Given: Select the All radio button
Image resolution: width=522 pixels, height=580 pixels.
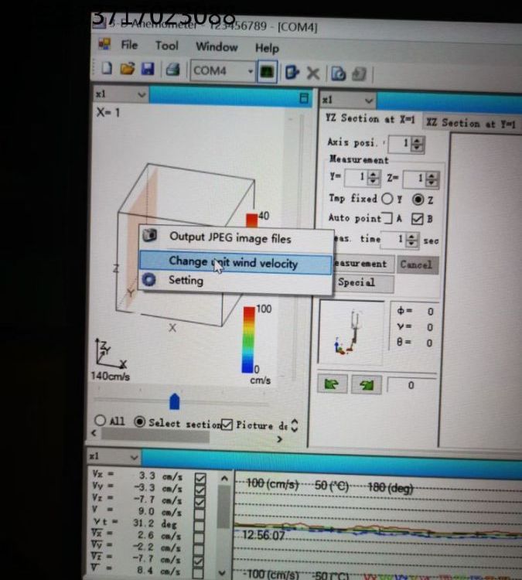Looking at the screenshot, I should click(x=101, y=421).
